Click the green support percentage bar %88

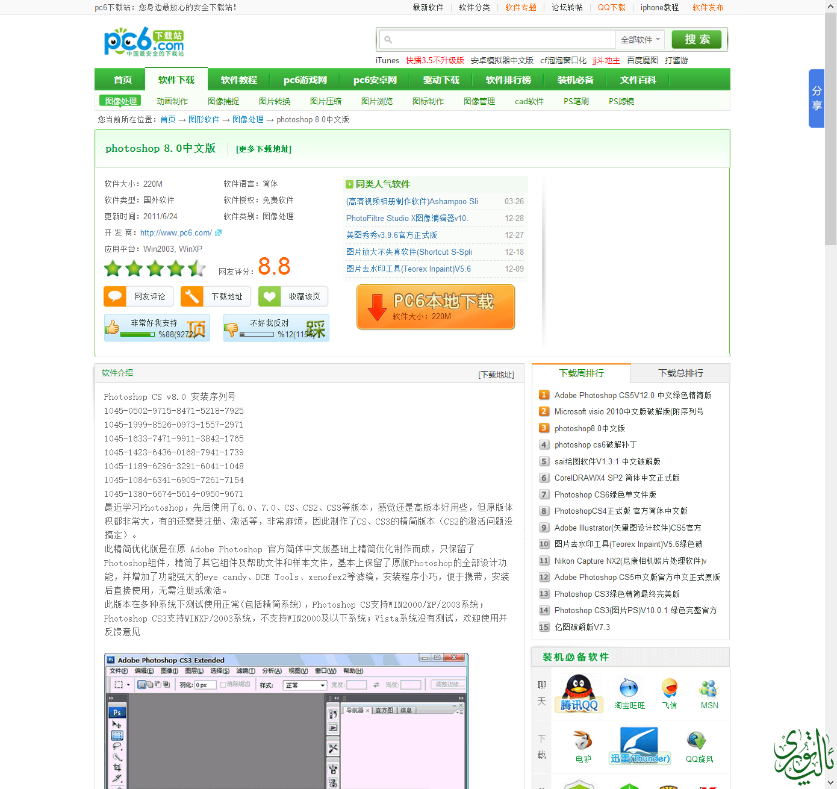pyautogui.click(x=137, y=334)
